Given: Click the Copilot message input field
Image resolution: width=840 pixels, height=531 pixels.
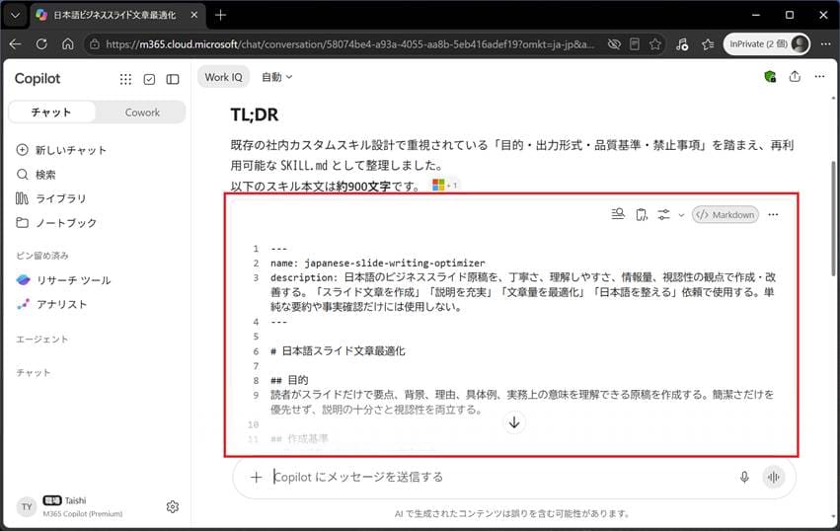Looking at the screenshot, I should 498,477.
